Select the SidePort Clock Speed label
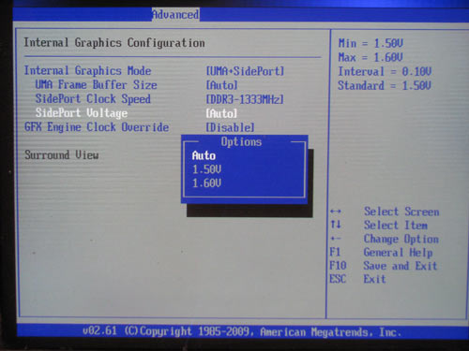469x351 pixels. (x=93, y=99)
